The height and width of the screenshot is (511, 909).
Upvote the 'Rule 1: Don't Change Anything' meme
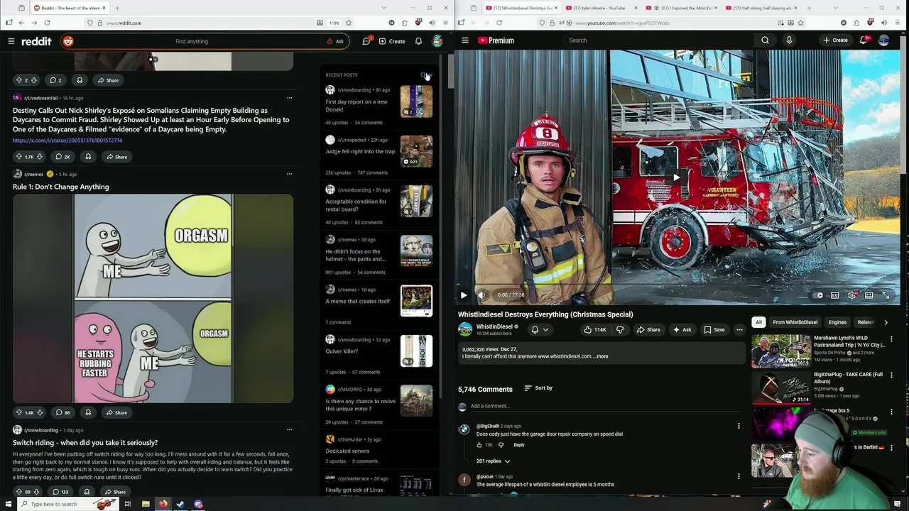pyautogui.click(x=19, y=412)
